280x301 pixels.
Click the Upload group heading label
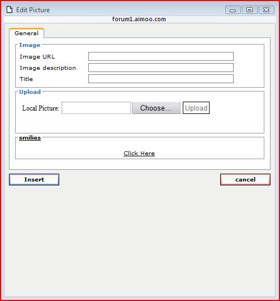(x=30, y=92)
